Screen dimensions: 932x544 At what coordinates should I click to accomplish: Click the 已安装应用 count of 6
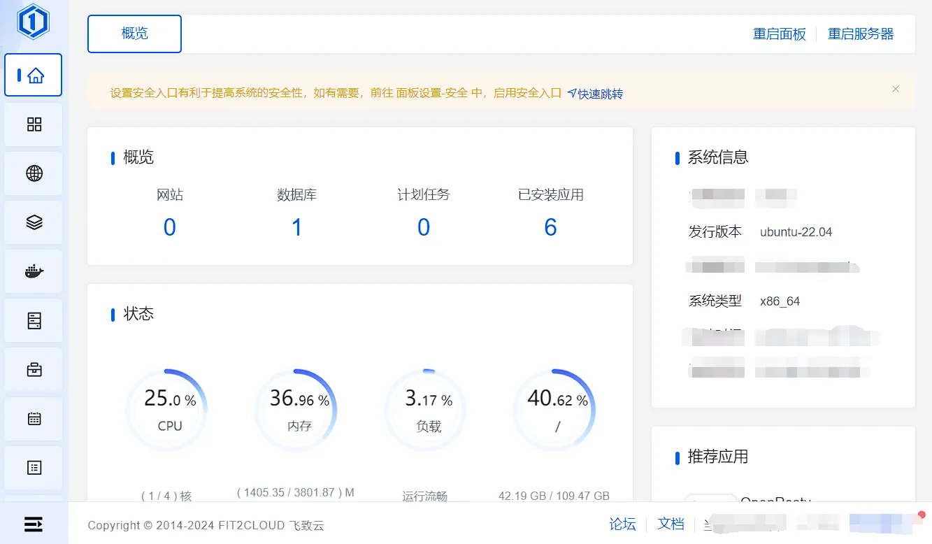550,227
